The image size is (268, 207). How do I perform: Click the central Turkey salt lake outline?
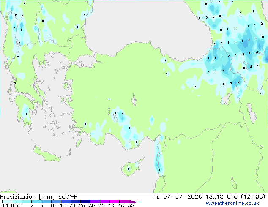pos(134,100)
